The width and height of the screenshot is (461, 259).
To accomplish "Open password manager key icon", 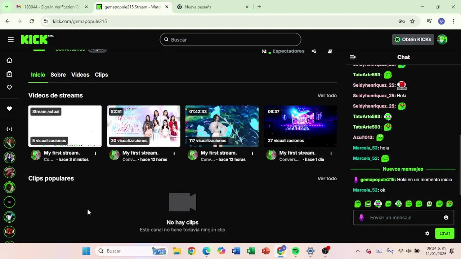I will (402, 21).
